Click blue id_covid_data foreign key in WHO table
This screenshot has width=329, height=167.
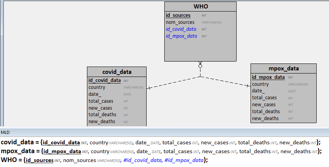181,29
